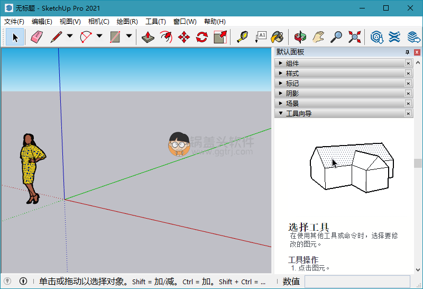Viewport: 423px width, 289px height.
Task: Select the Paint Bucket tool
Action: coord(277,37)
